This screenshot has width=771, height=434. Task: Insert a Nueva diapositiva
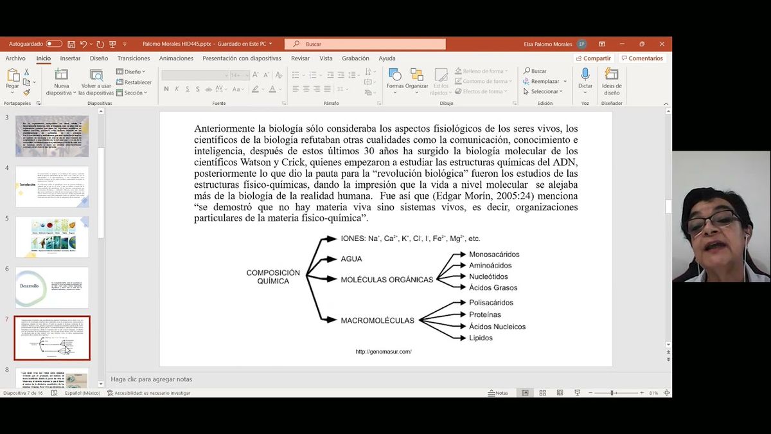(x=61, y=82)
